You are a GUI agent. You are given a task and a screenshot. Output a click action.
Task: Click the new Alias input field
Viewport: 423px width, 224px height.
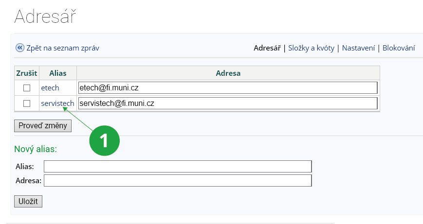pos(177,167)
